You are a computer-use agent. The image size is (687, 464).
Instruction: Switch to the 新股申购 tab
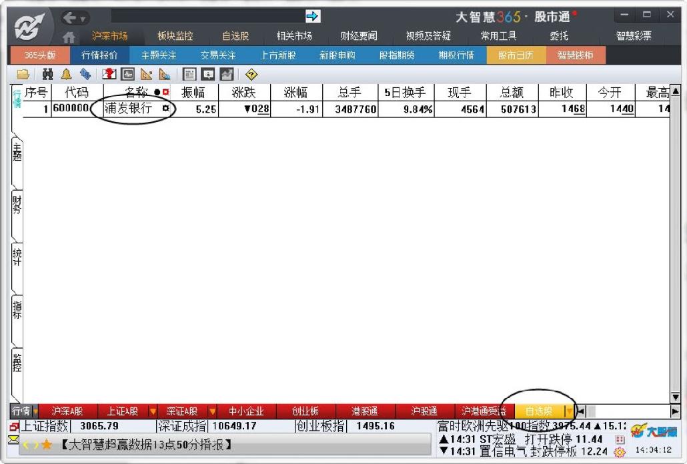click(337, 55)
